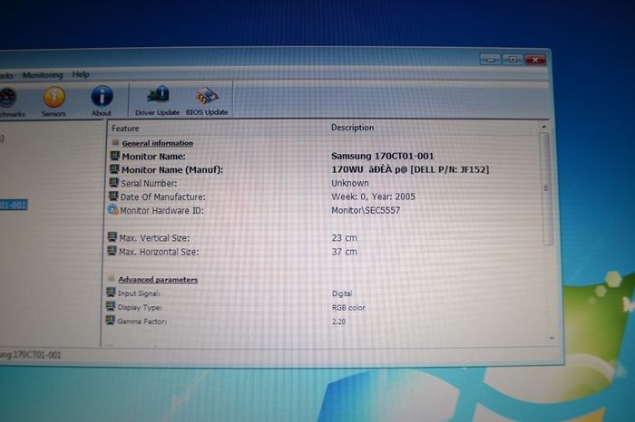Click the Monitor Hardware ID row icon
The width and height of the screenshot is (635, 422).
(x=113, y=209)
